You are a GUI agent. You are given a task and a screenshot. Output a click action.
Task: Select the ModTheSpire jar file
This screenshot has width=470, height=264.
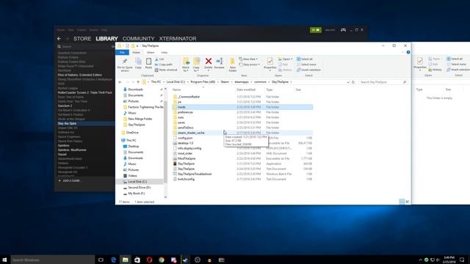pyautogui.click(x=243, y=158)
